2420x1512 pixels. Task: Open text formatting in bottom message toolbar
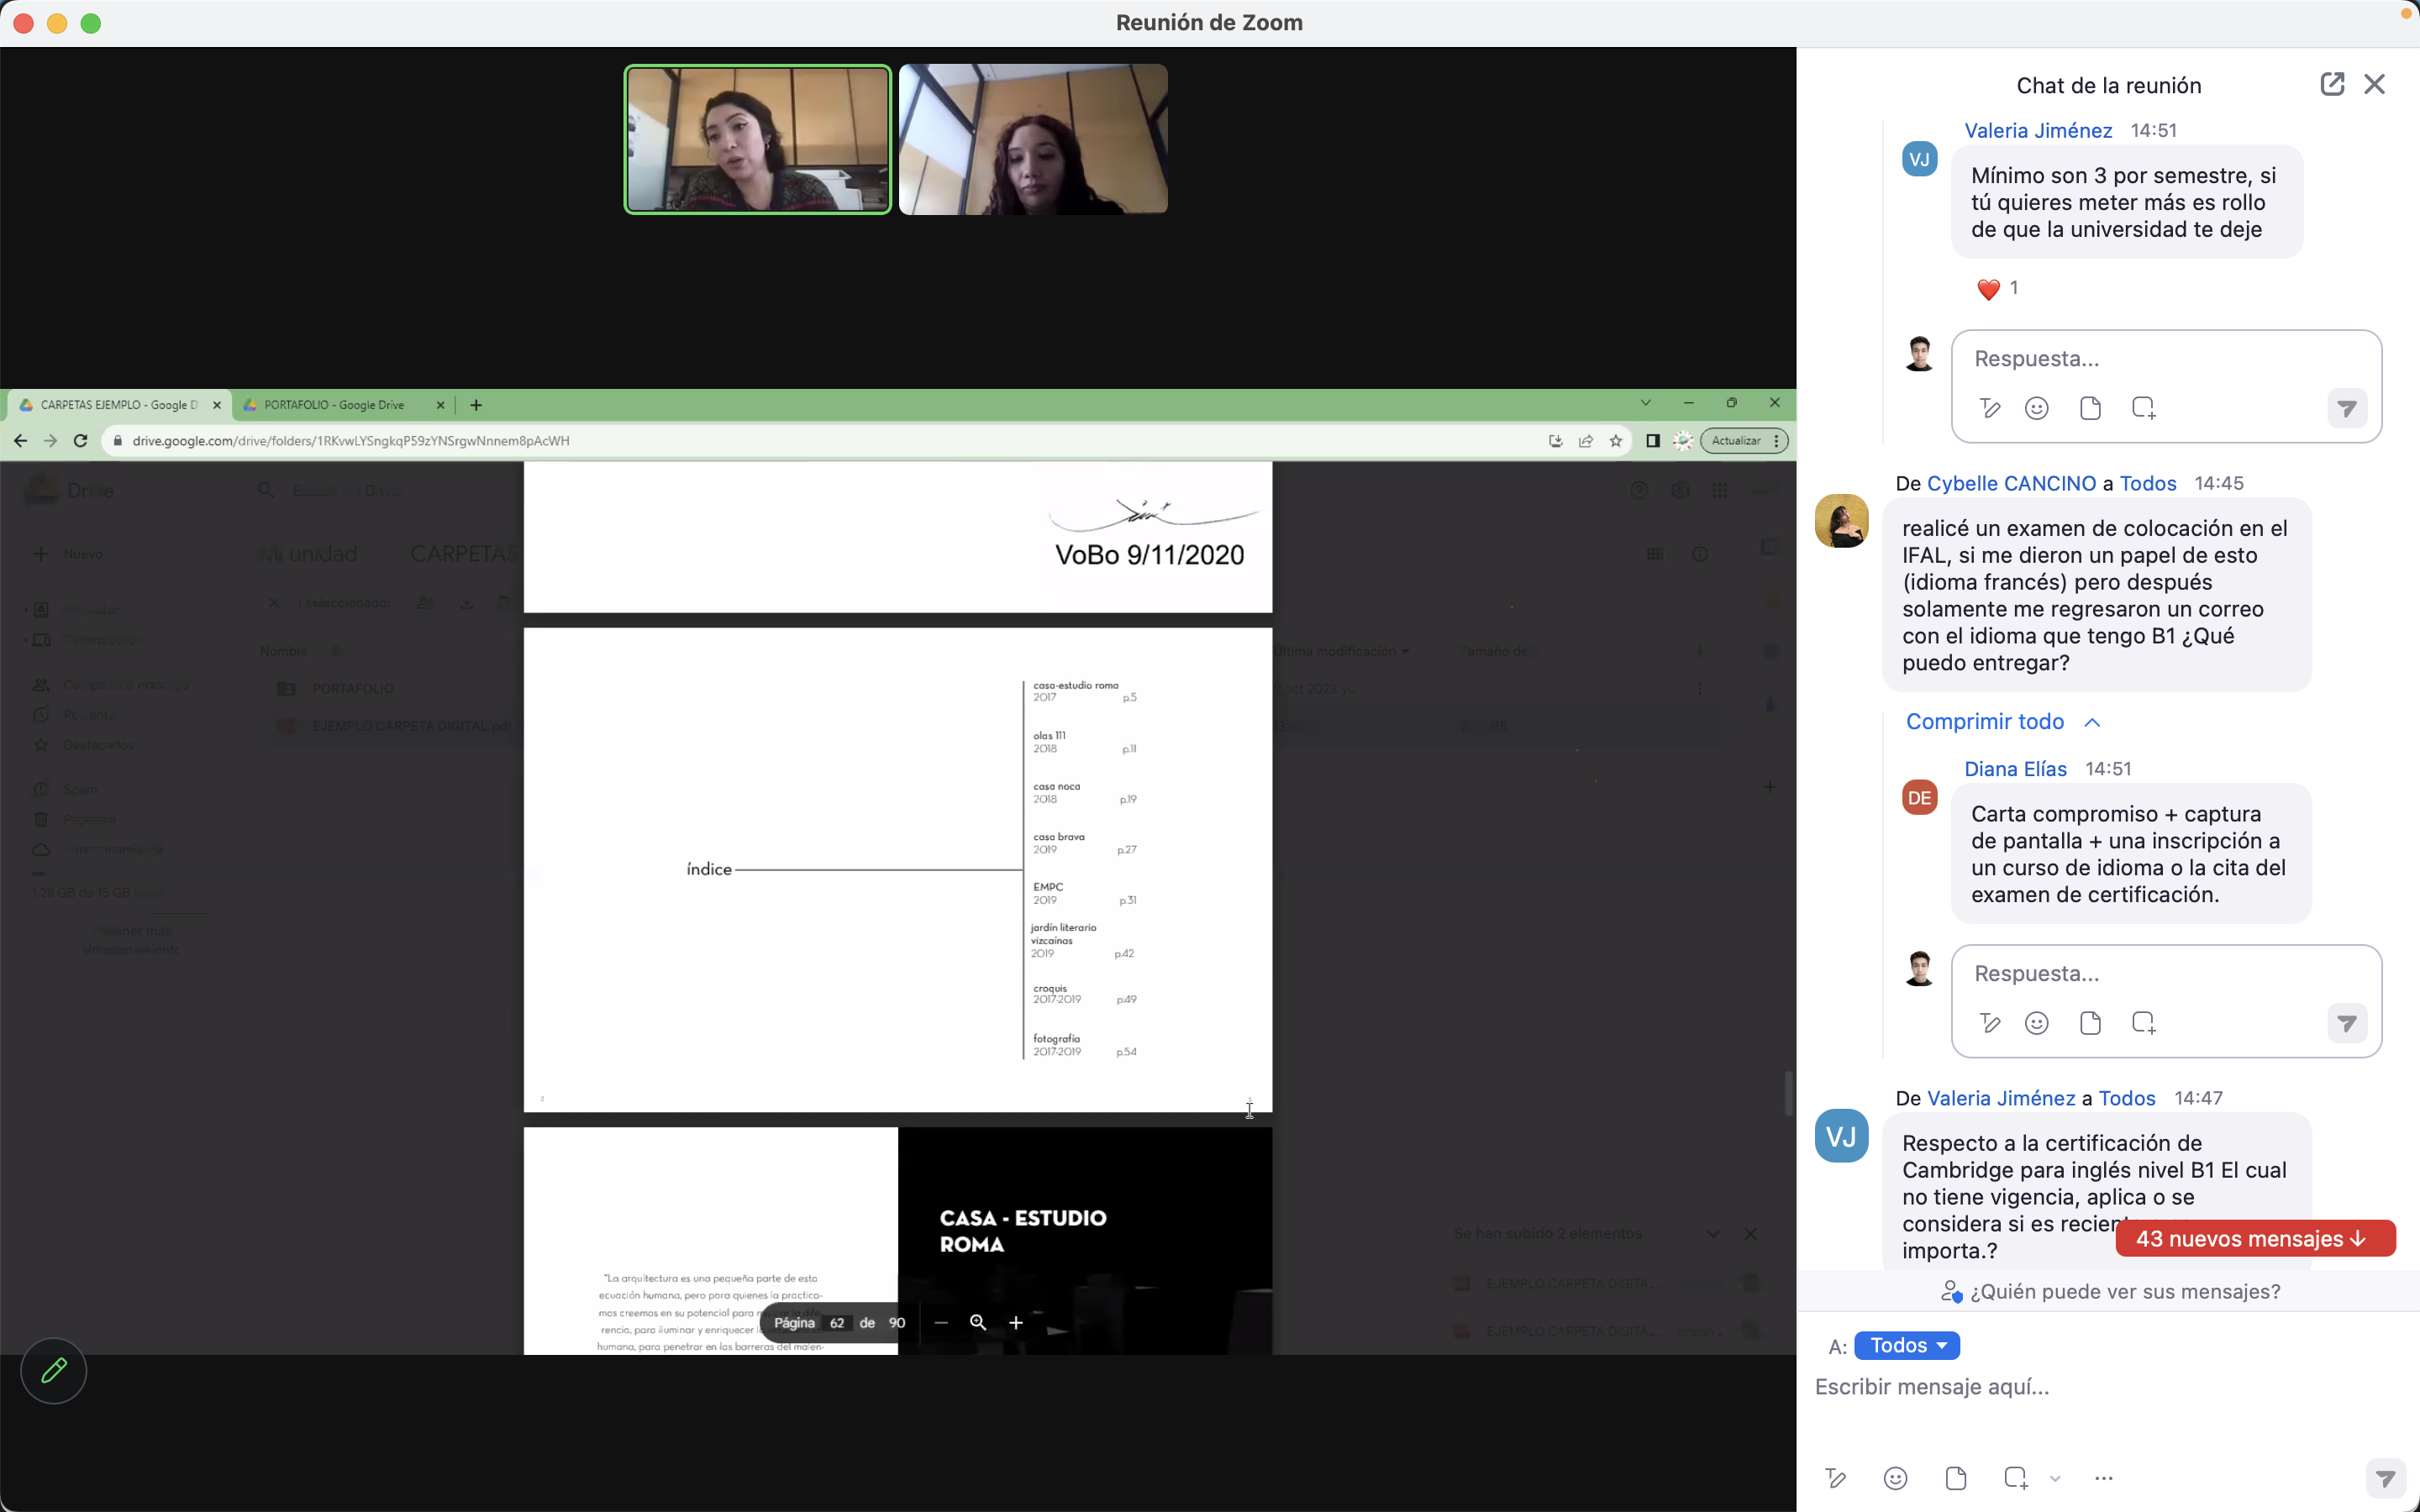(x=1835, y=1478)
